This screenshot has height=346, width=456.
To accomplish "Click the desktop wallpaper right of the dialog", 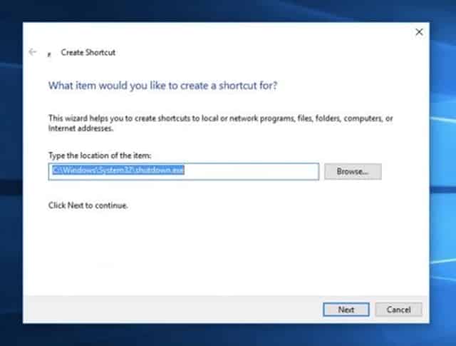I will [x=442, y=178].
